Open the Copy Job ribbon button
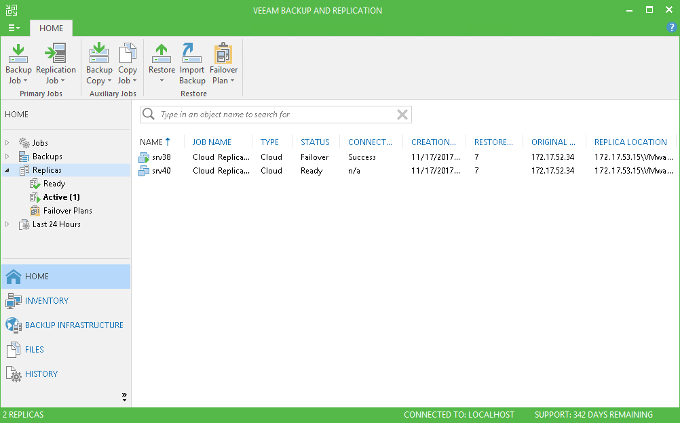The image size is (680, 423). click(x=128, y=63)
